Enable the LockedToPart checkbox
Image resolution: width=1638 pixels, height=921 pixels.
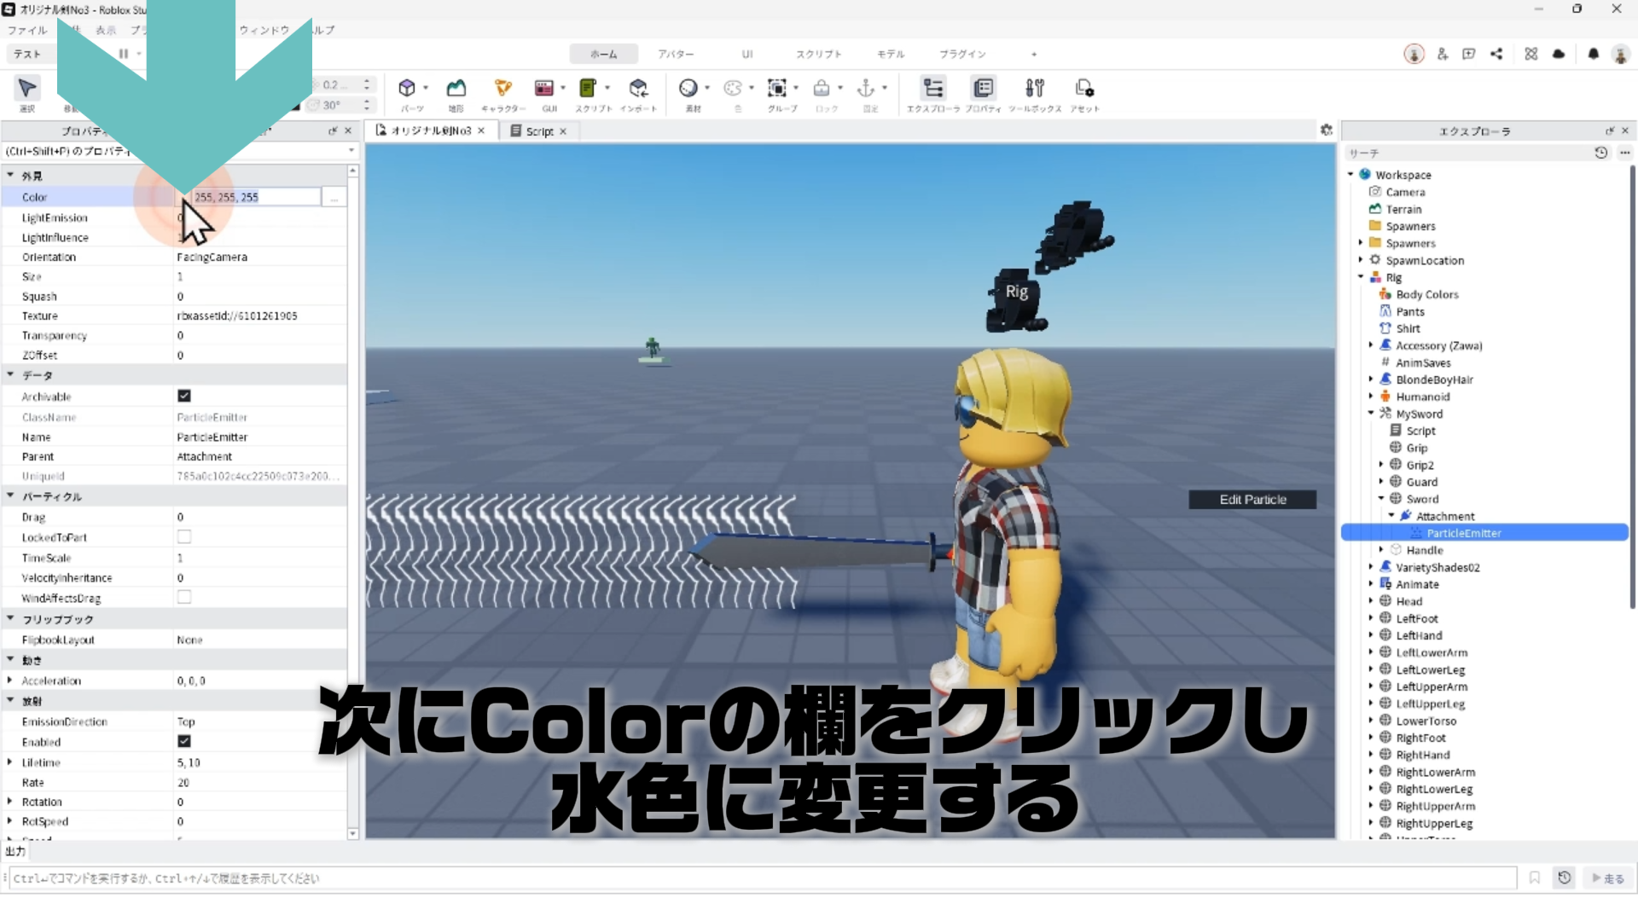coord(183,536)
